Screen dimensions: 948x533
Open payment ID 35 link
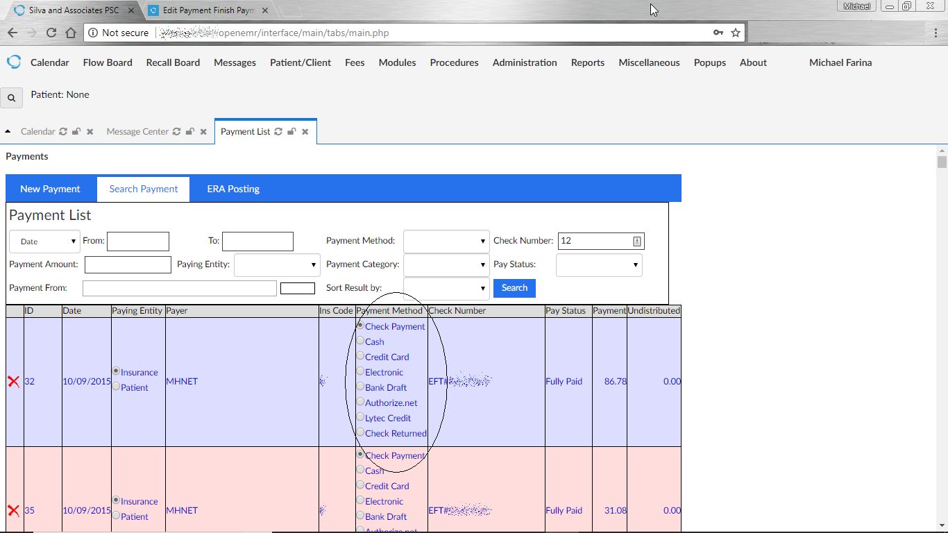30,510
